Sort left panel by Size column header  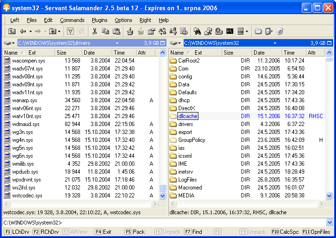point(69,53)
